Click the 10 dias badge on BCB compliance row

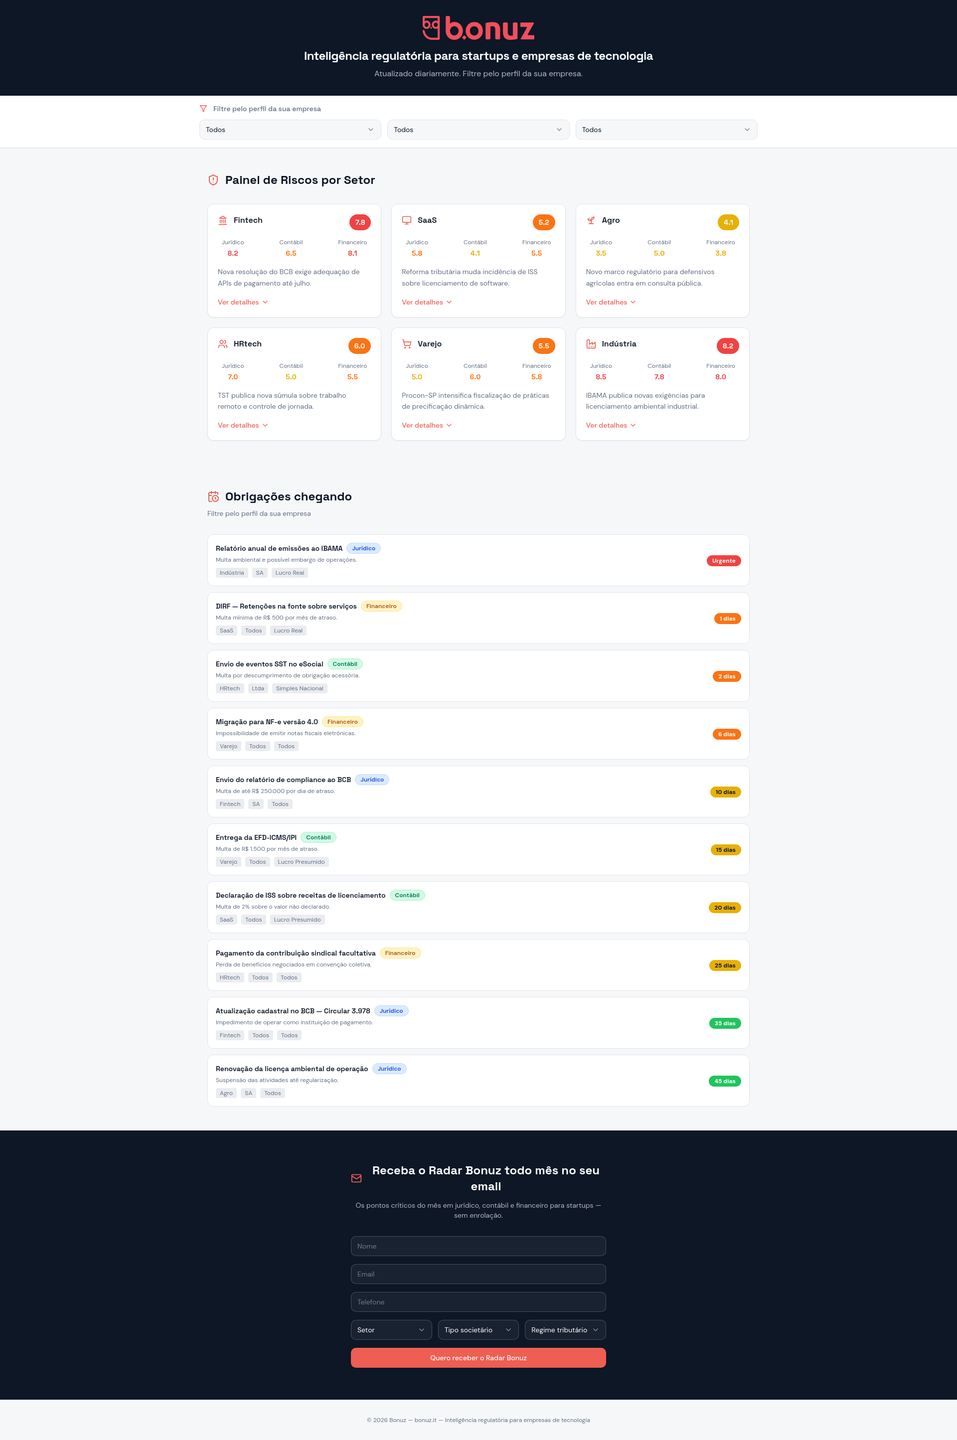pos(725,792)
